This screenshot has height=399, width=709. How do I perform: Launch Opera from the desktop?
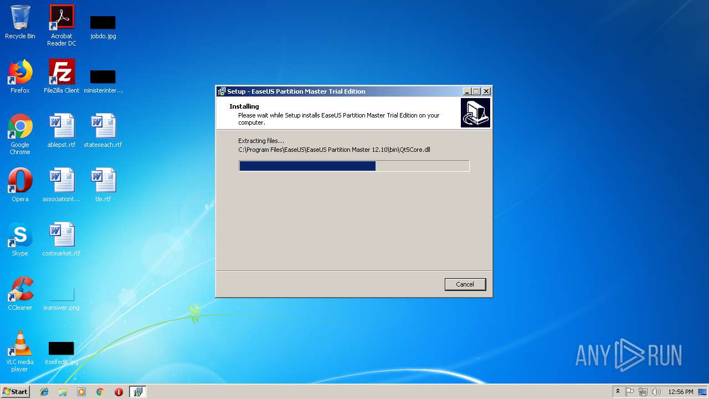20,185
